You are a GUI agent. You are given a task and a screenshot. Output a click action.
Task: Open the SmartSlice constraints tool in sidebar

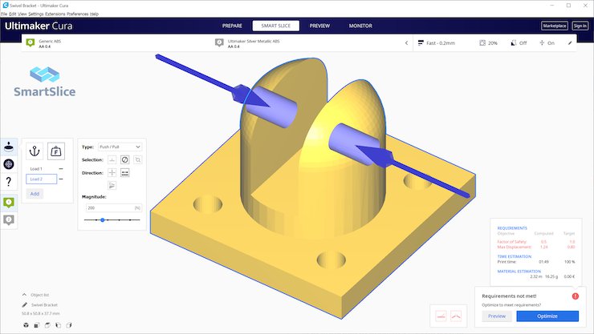[x=9, y=147]
